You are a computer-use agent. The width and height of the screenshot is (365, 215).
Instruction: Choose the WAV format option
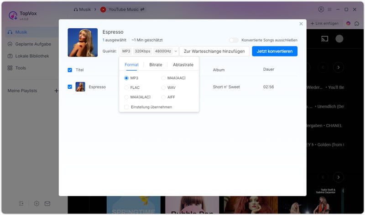pyautogui.click(x=163, y=87)
